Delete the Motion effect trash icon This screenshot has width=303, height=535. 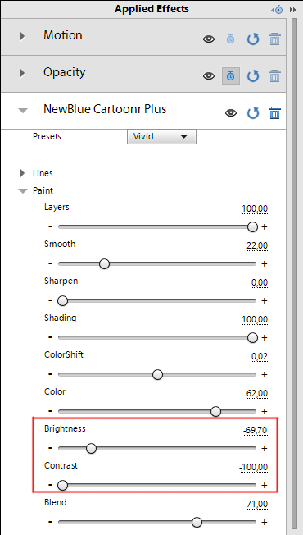tap(274, 39)
